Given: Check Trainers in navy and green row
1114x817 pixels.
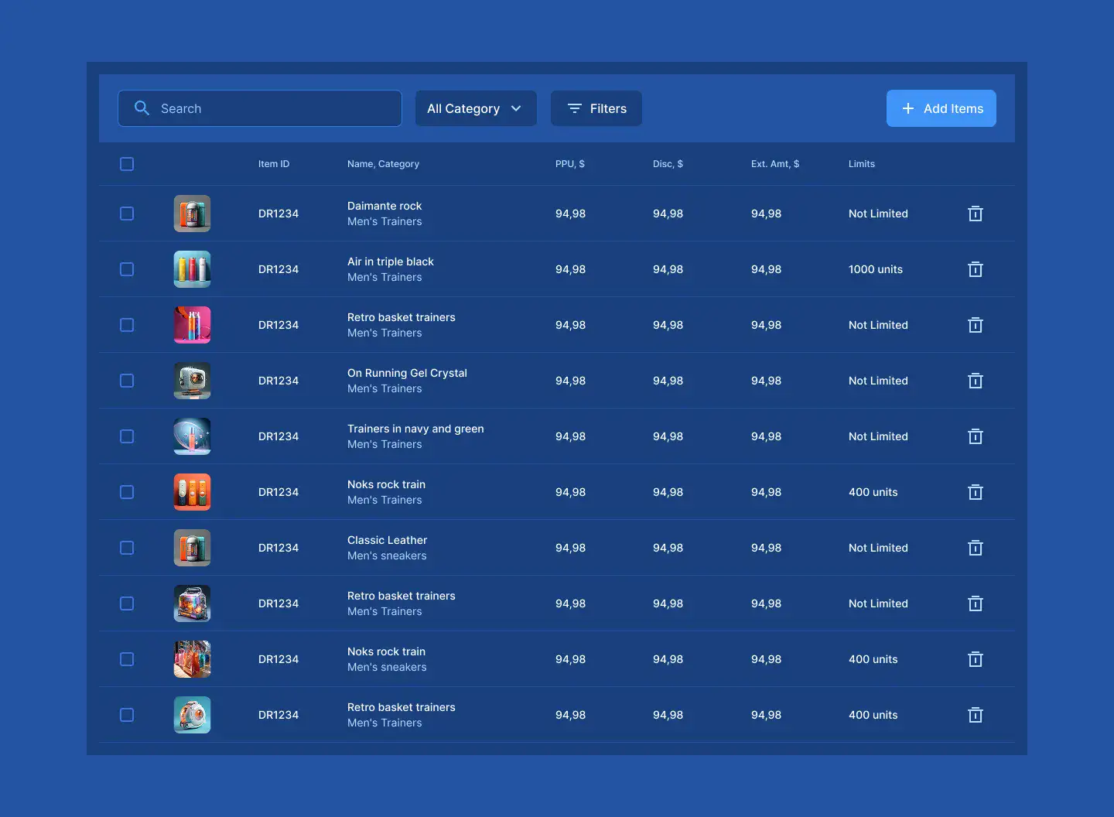Looking at the screenshot, I should point(127,436).
